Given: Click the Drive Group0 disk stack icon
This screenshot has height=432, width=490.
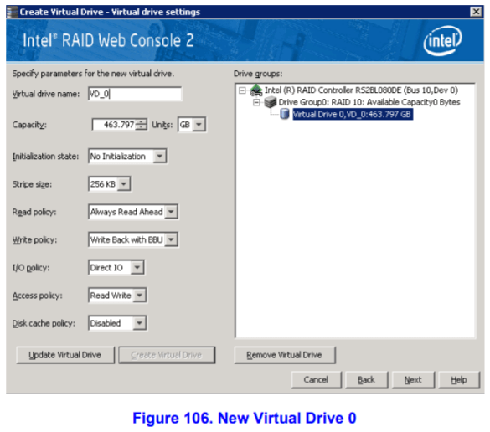Looking at the screenshot, I should click(270, 102).
